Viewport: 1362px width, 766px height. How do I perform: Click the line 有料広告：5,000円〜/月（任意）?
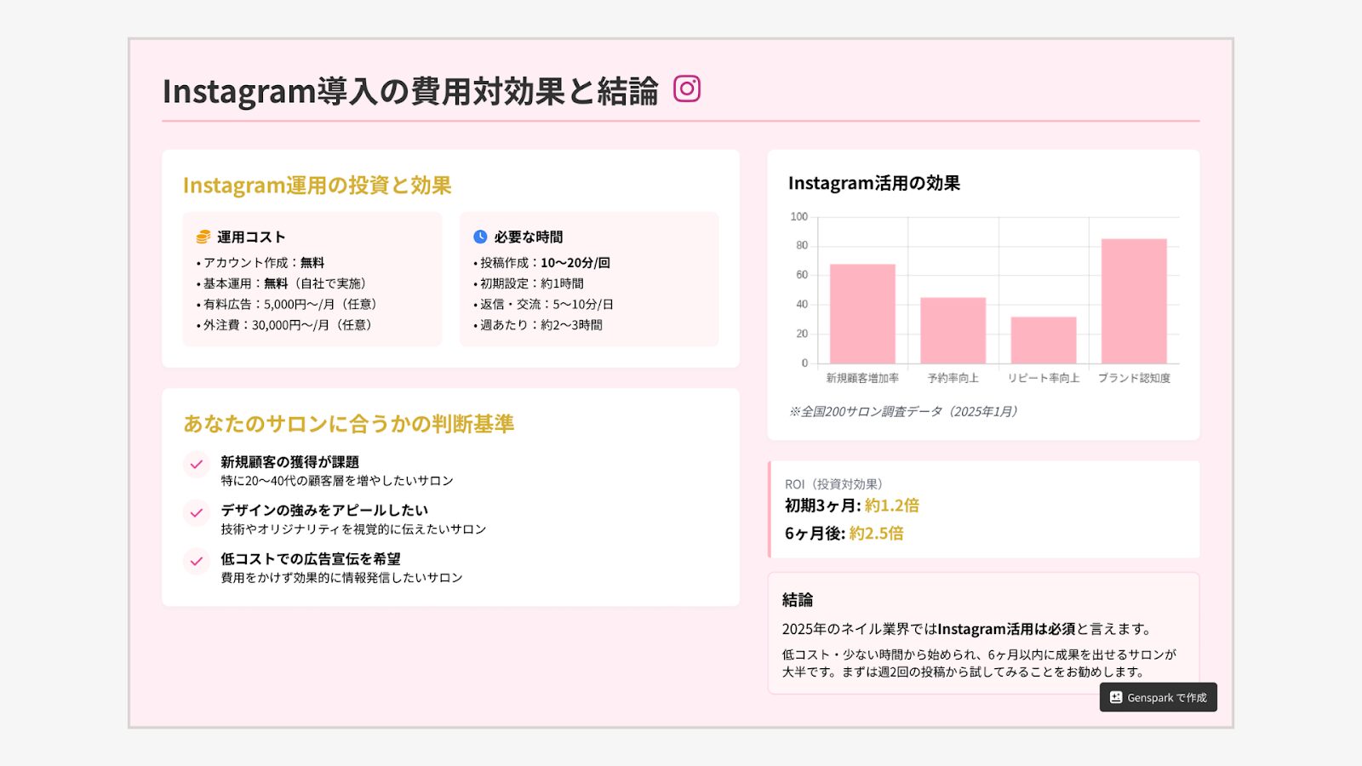[x=289, y=304]
